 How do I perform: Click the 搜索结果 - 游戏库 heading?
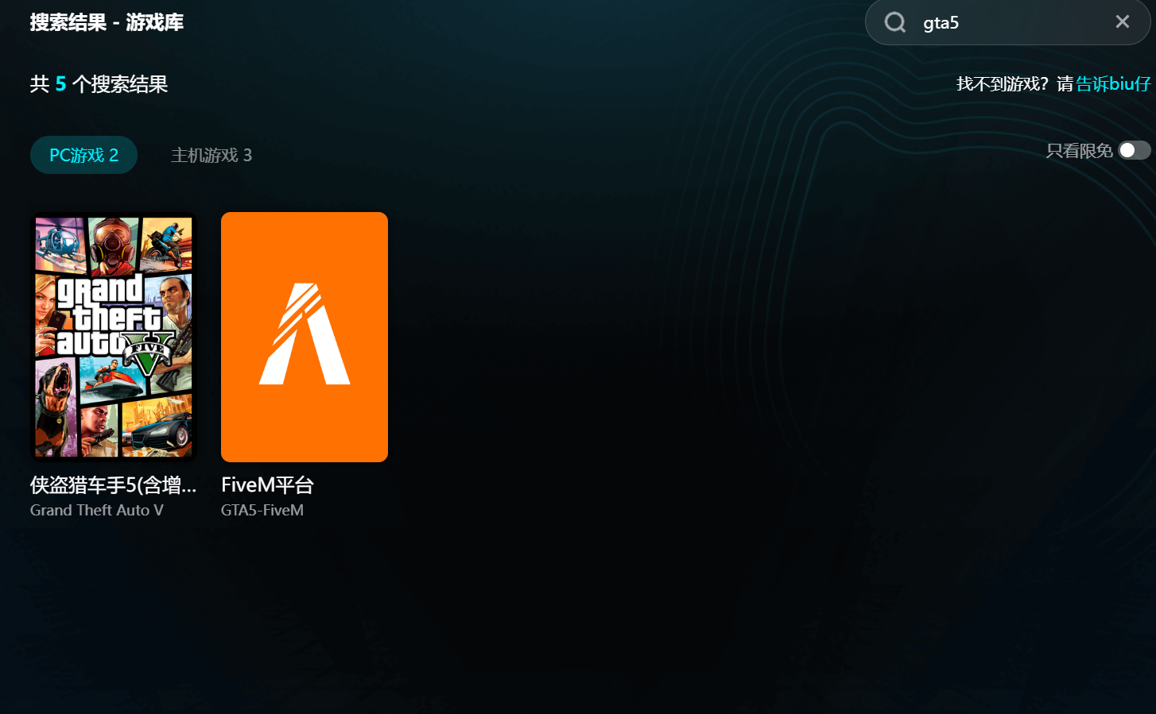click(107, 22)
